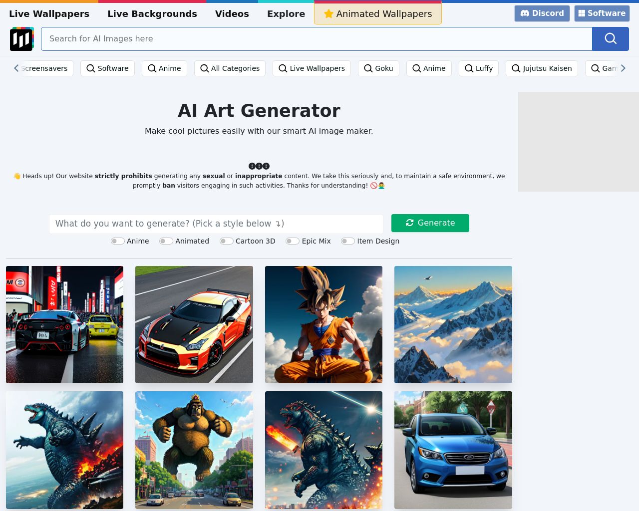The width and height of the screenshot is (639, 511).
Task: Click the search icon inside Goku chip
Action: point(368,68)
